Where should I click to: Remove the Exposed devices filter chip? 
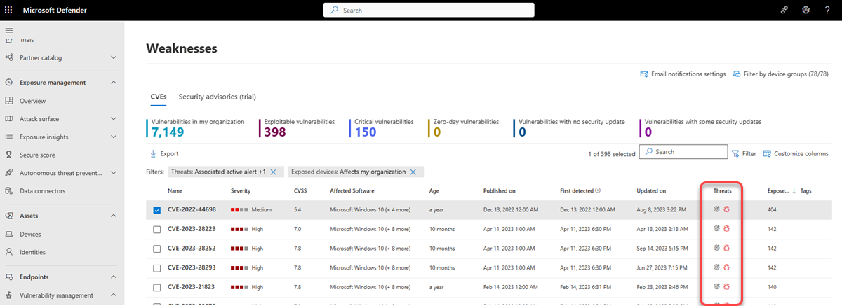(x=413, y=172)
